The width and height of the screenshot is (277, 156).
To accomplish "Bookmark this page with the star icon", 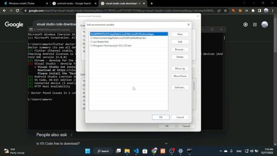I will point(225,10).
